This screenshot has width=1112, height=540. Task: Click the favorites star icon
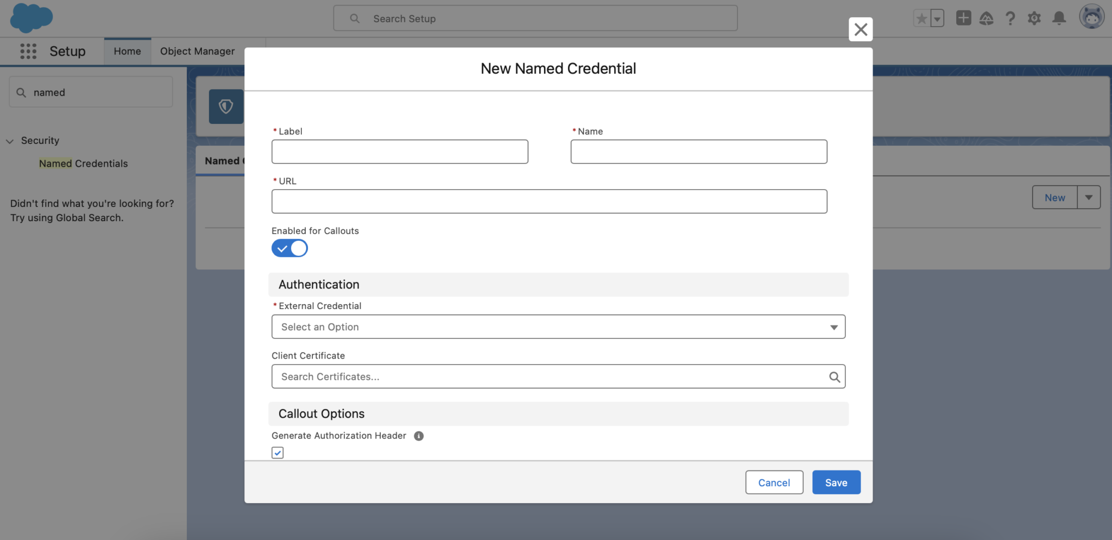pyautogui.click(x=921, y=18)
